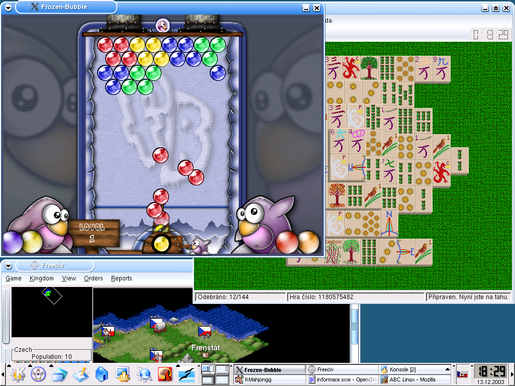Screen dimensions: 515x386
Task: Activate Frozen-Bubble in the taskbar
Action: pos(270,369)
